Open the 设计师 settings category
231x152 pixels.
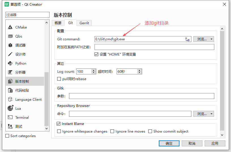[x=25, y=54]
